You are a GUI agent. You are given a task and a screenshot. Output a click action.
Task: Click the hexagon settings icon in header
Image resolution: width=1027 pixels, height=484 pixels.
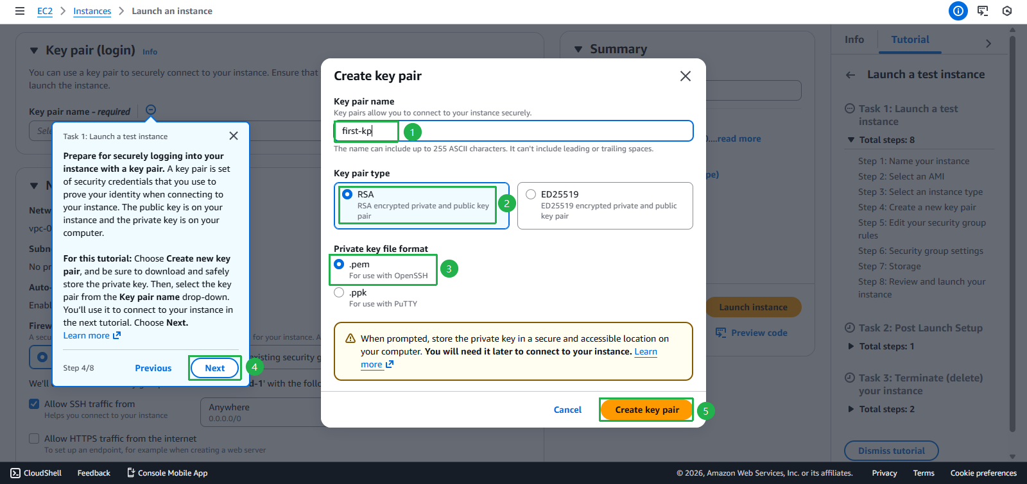pos(1007,11)
